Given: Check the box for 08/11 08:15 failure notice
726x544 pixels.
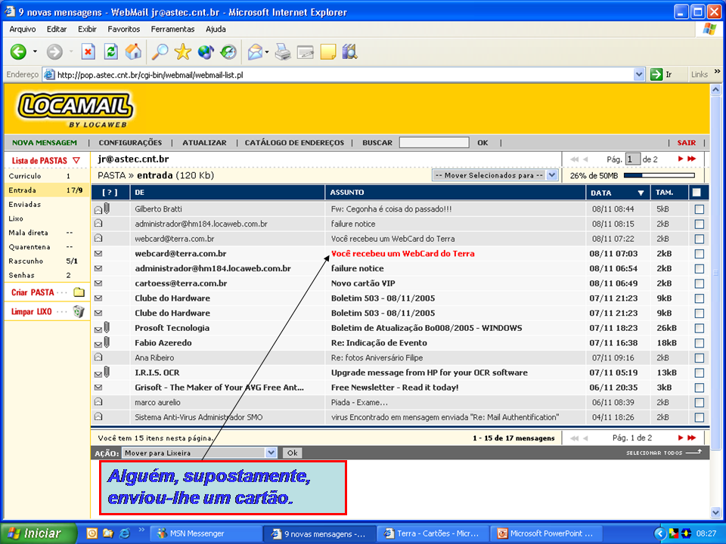Looking at the screenshot, I should (699, 224).
